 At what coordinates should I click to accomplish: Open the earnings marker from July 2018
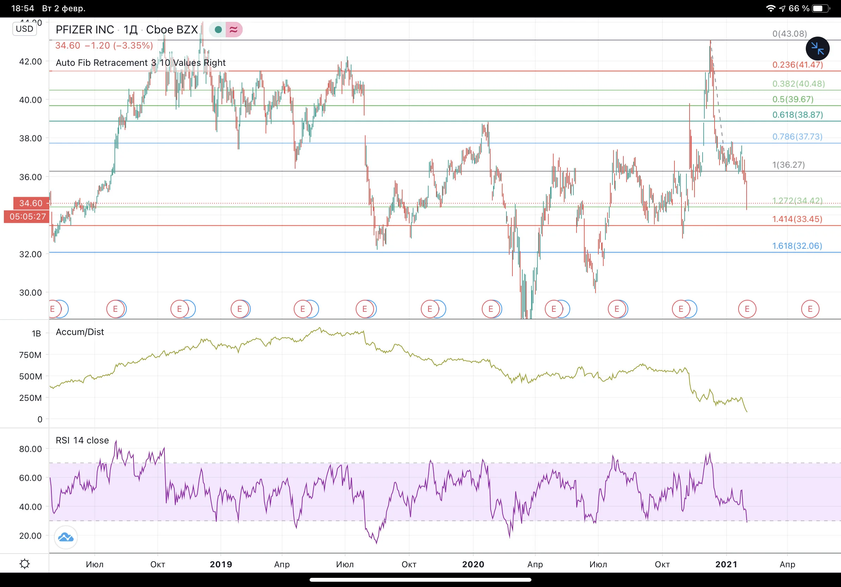tap(116, 309)
